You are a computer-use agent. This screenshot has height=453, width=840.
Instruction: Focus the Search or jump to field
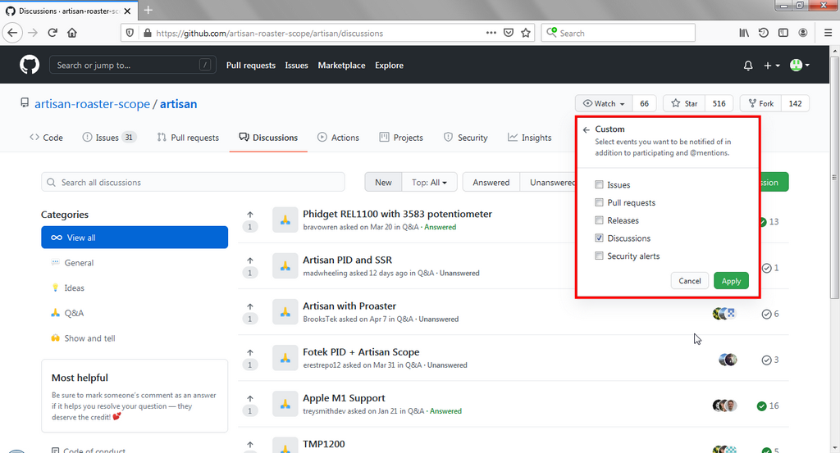(x=133, y=66)
